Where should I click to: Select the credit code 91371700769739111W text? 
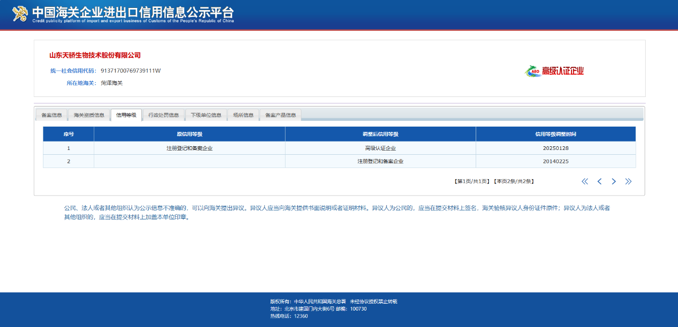click(130, 70)
